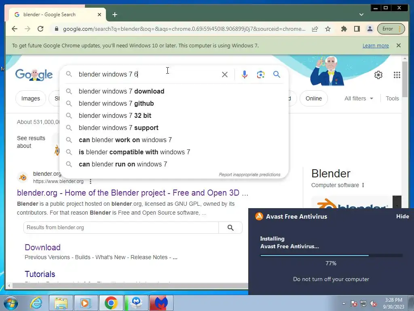The width and height of the screenshot is (414, 311).
Task: Switch to Chrome in taskbar
Action: pyautogui.click(x=111, y=303)
